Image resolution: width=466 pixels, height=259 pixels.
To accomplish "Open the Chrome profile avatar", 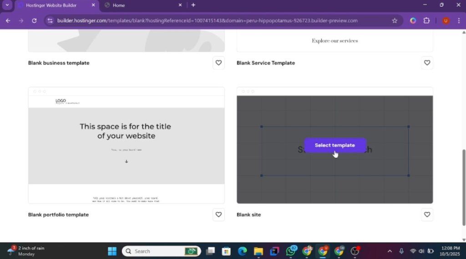I will [446, 20].
